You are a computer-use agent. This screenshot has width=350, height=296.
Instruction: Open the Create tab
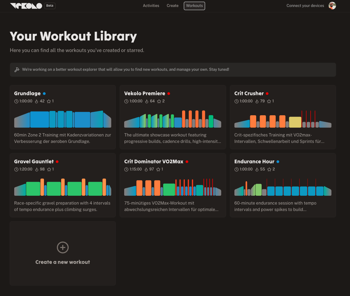click(x=172, y=6)
